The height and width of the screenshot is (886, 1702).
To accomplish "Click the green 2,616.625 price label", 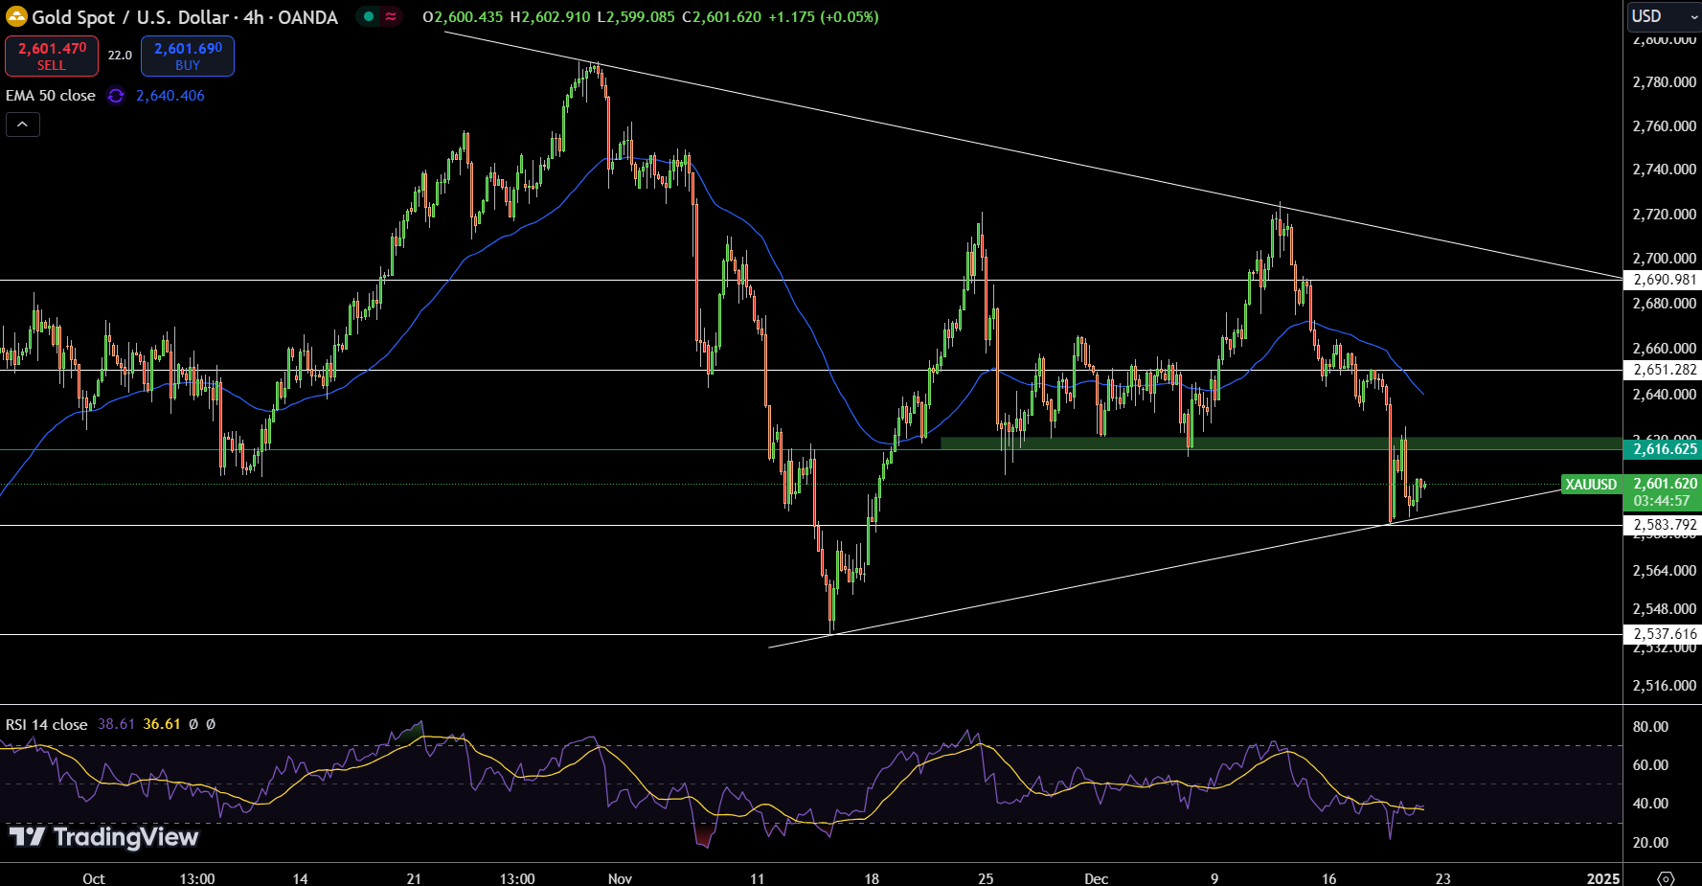I will (1663, 449).
